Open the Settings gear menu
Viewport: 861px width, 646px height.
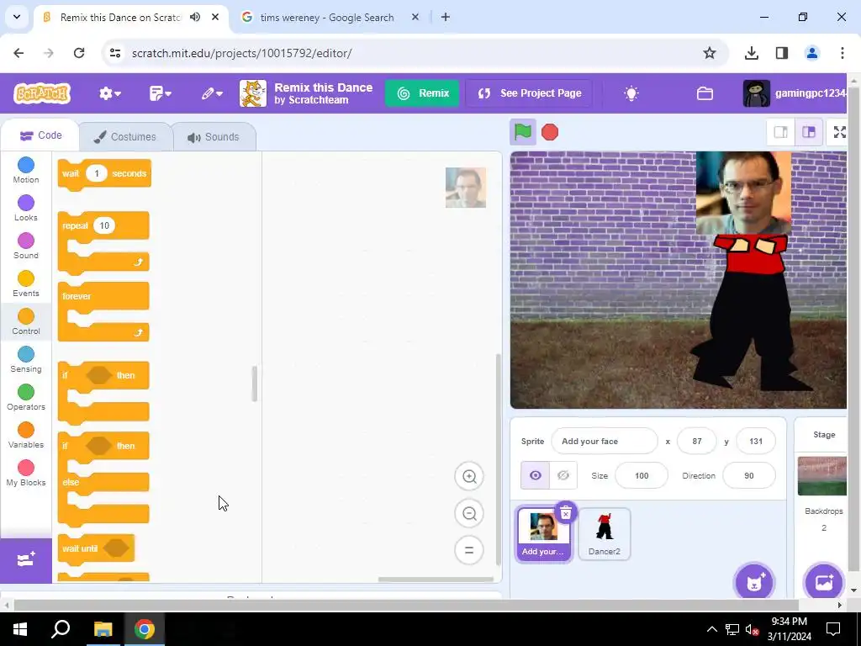click(110, 93)
